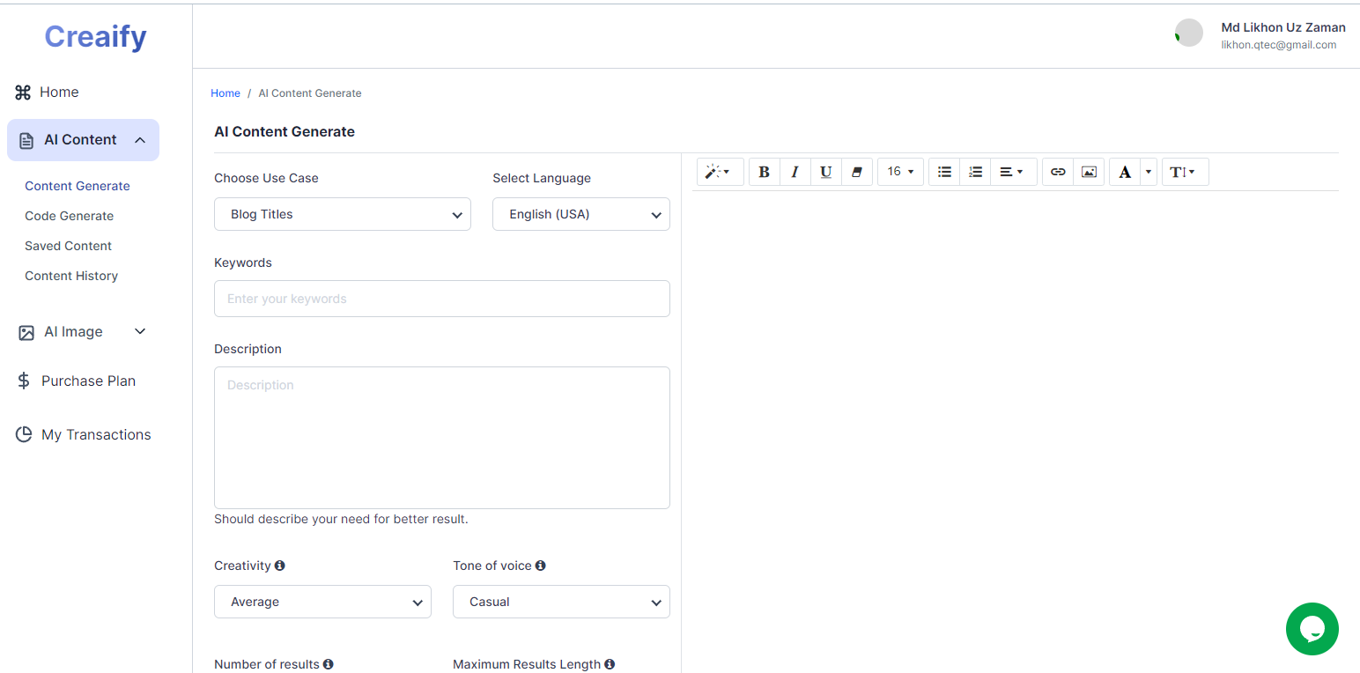Viewport: 1360px width, 673px height.
Task: Click the AI Content Generate page heading
Action: 285,132
